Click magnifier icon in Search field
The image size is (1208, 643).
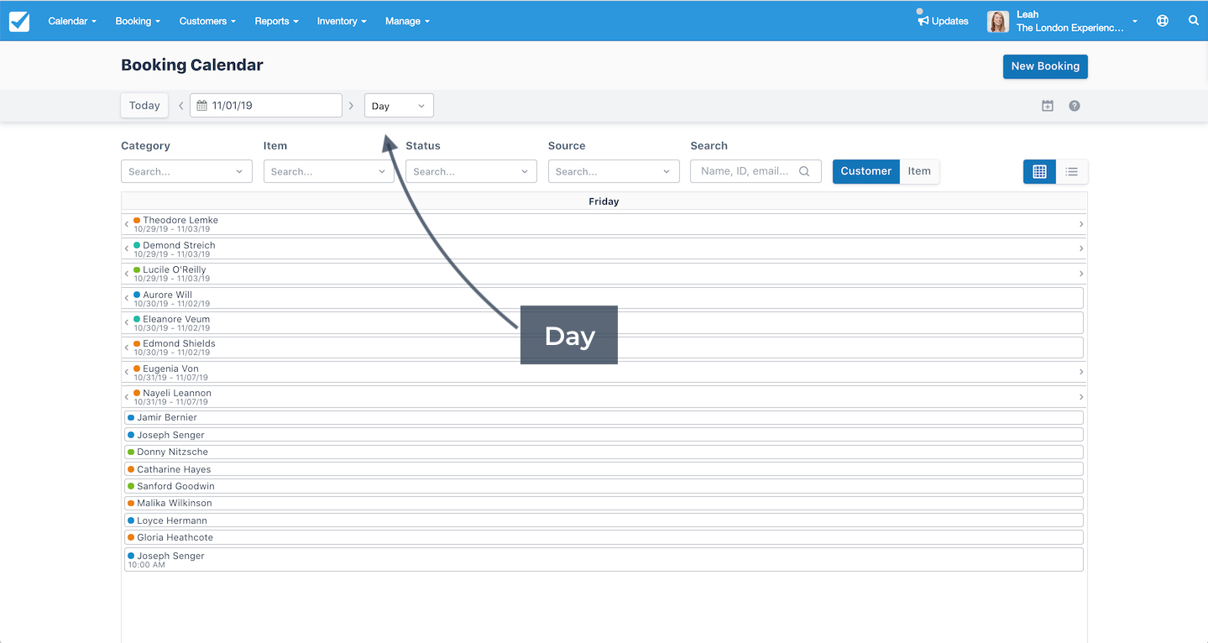(x=803, y=171)
